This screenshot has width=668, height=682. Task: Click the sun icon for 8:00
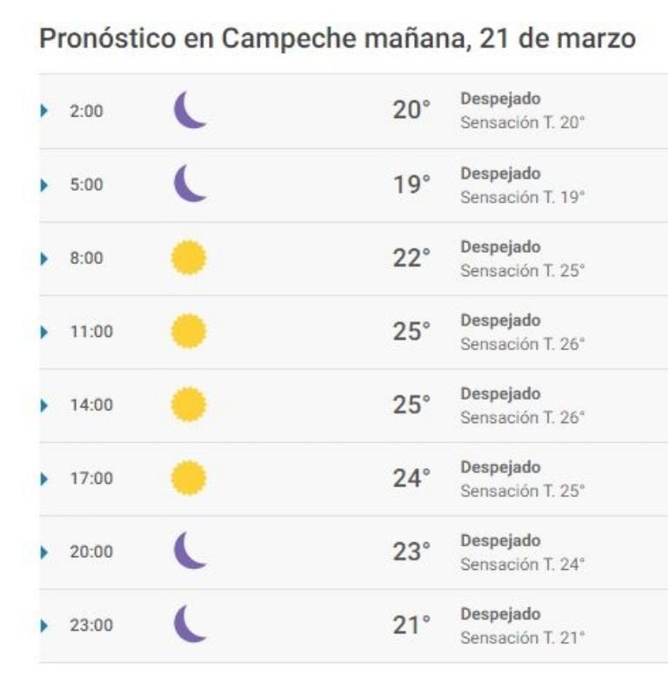189,257
